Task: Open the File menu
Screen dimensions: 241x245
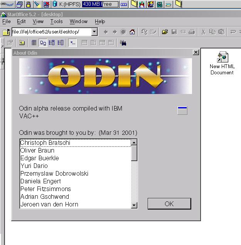Action: tap(7, 22)
